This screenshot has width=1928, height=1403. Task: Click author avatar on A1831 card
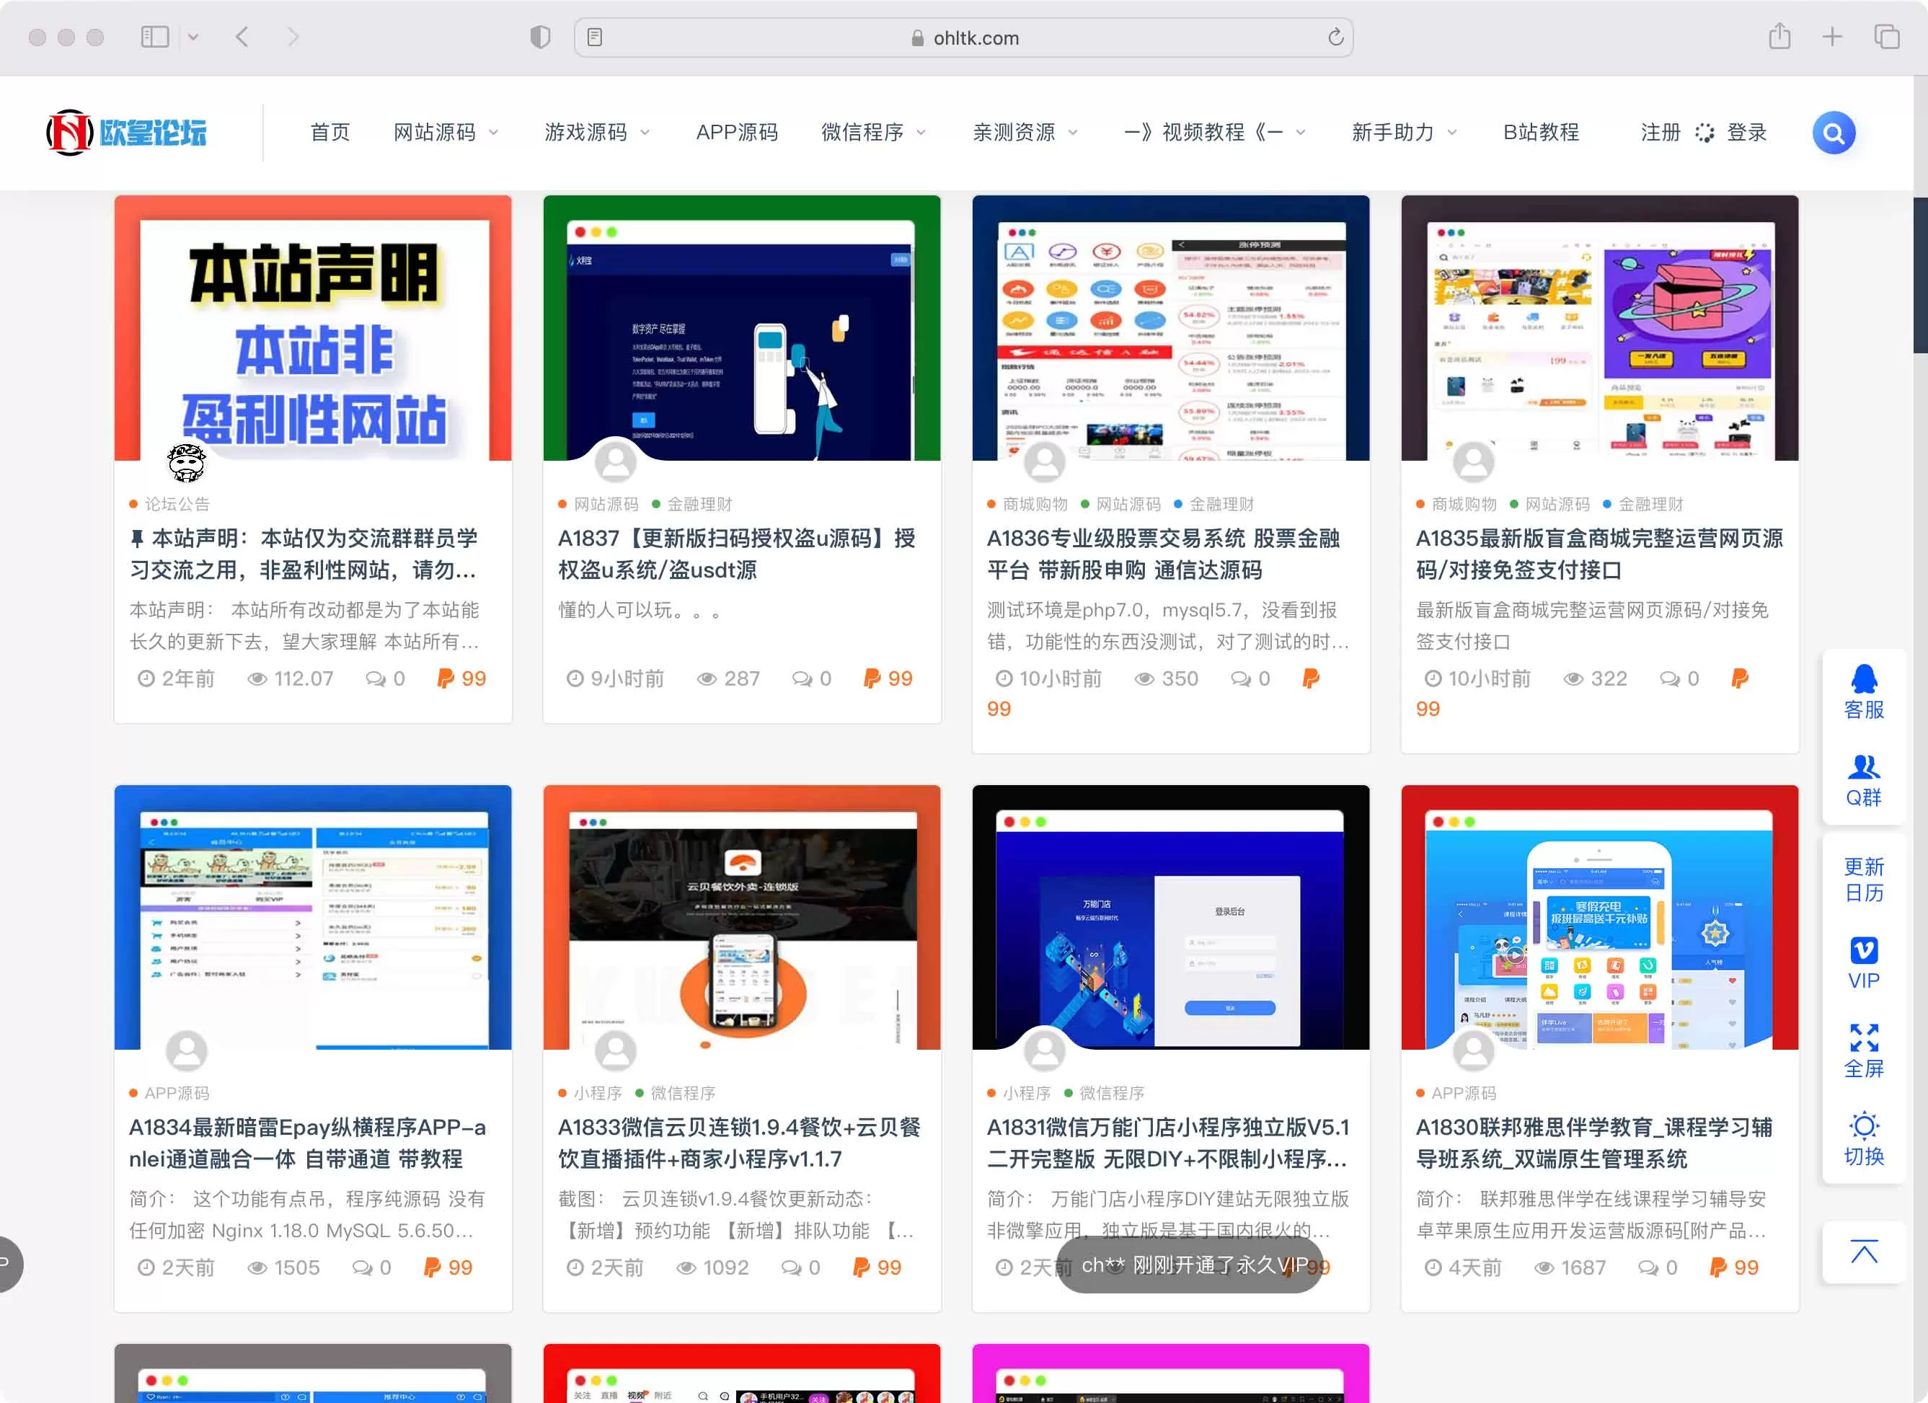point(1045,1050)
